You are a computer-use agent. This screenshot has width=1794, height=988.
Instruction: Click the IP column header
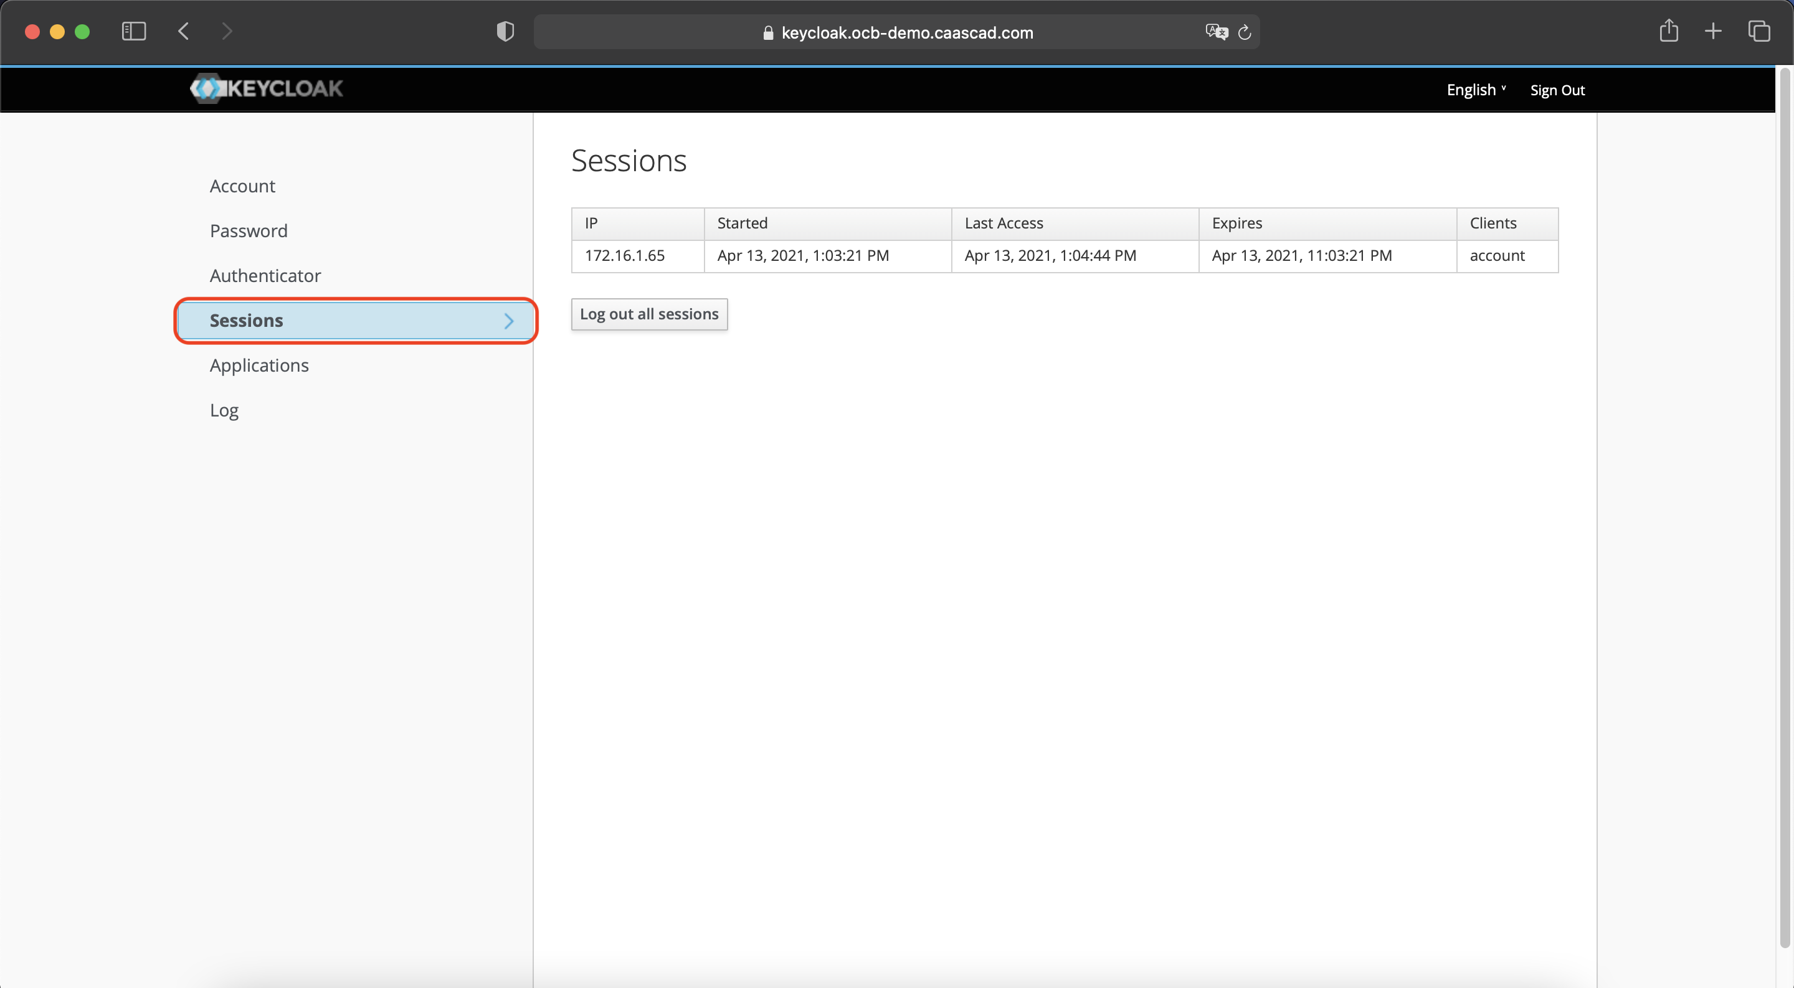[638, 223]
